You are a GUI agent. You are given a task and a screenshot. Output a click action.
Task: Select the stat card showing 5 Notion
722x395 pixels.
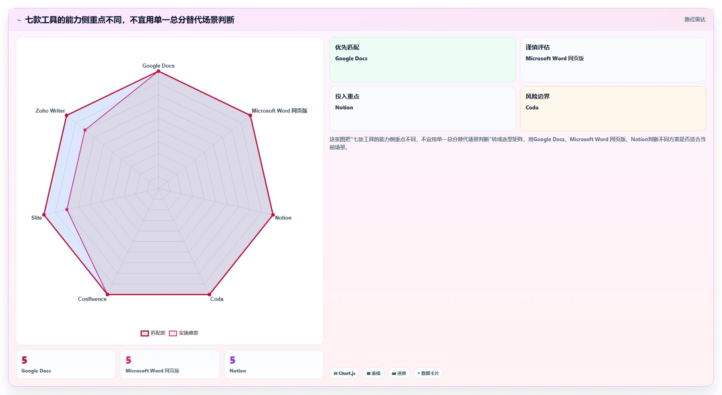click(x=274, y=364)
